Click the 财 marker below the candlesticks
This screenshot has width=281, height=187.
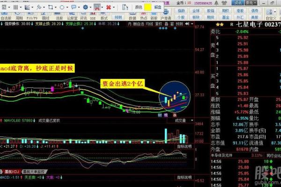160,115
